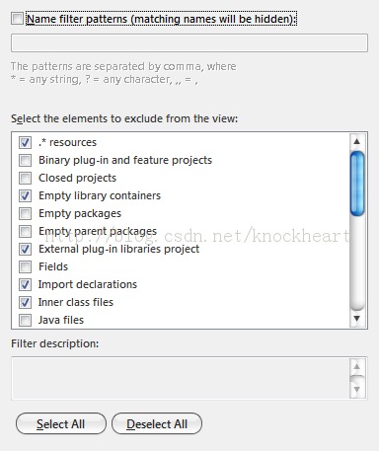Click the blue scrollbar thumb of filter list
379x451 pixels.
(357, 184)
